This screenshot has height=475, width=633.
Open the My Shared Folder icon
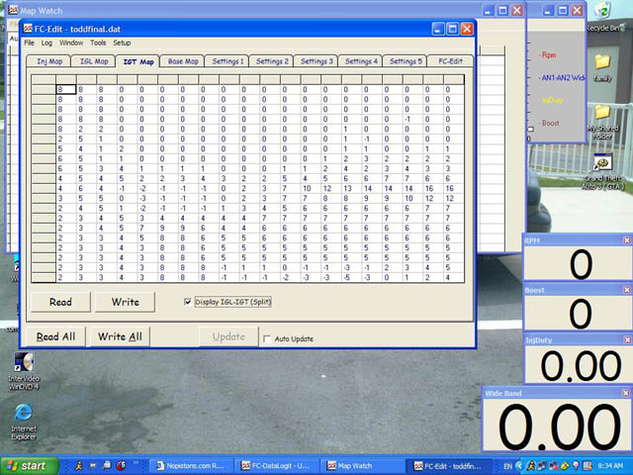tap(602, 121)
